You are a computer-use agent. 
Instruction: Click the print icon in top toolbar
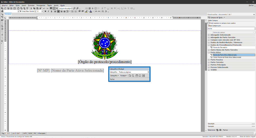18,8
